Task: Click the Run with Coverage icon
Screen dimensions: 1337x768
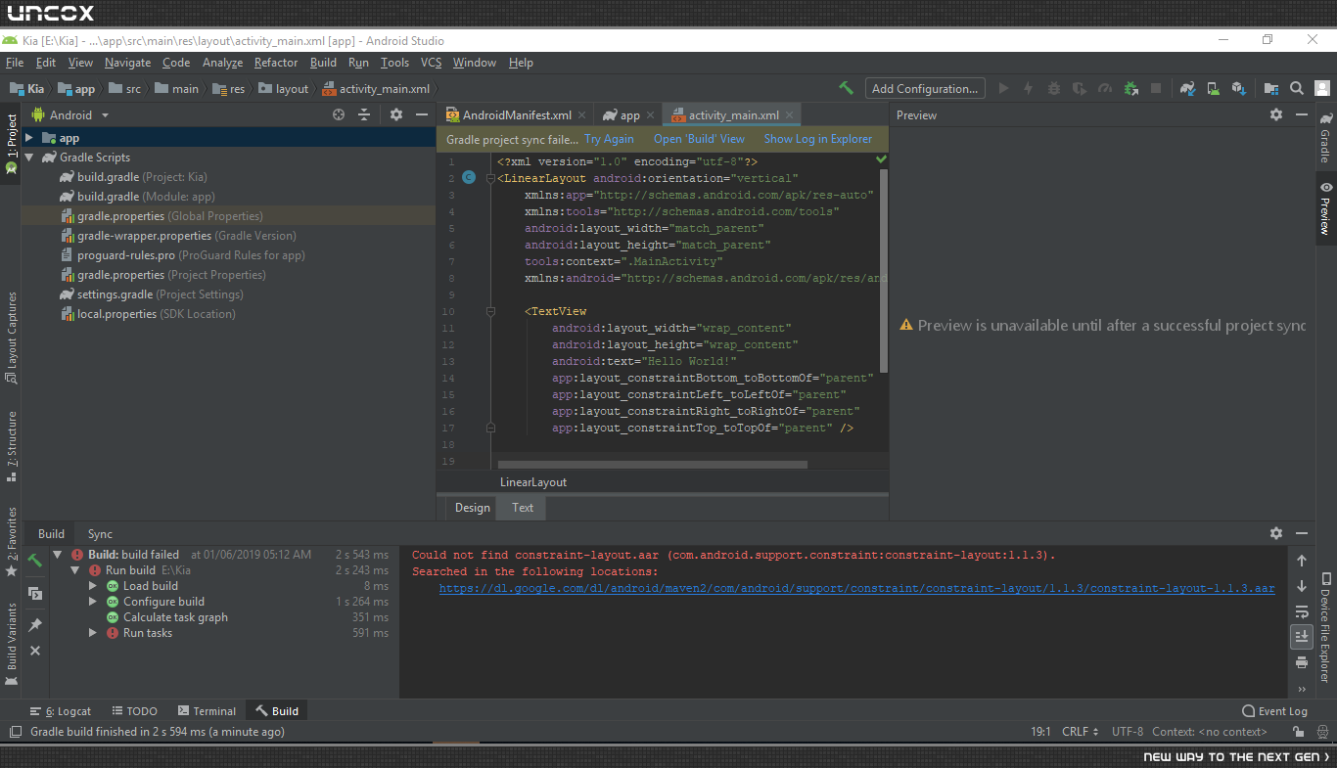Action: click(1079, 88)
